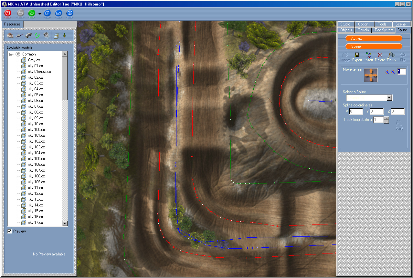Viewport: 413px width, 278px height.
Task: Select the Resources tab
Action: point(12,24)
